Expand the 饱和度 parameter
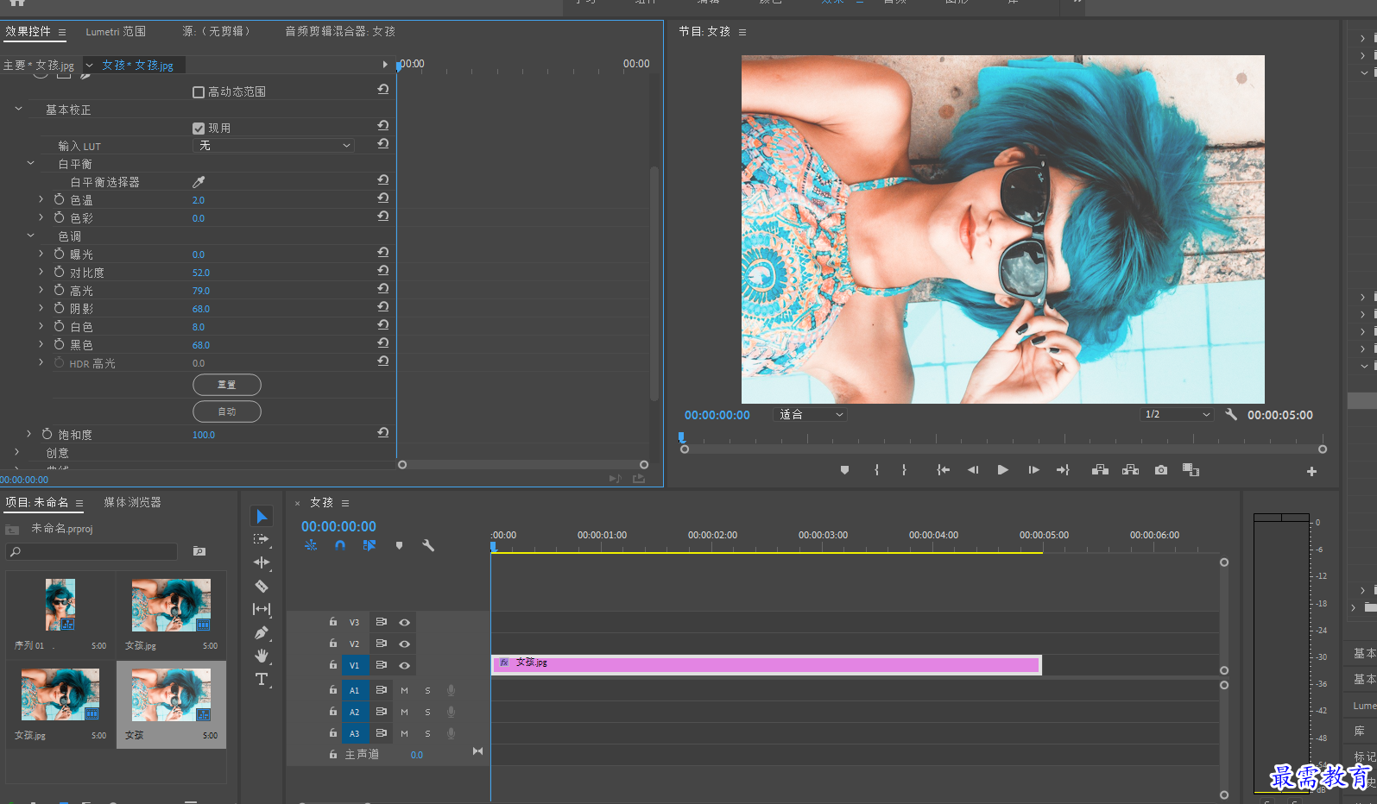The width and height of the screenshot is (1377, 804). point(28,434)
